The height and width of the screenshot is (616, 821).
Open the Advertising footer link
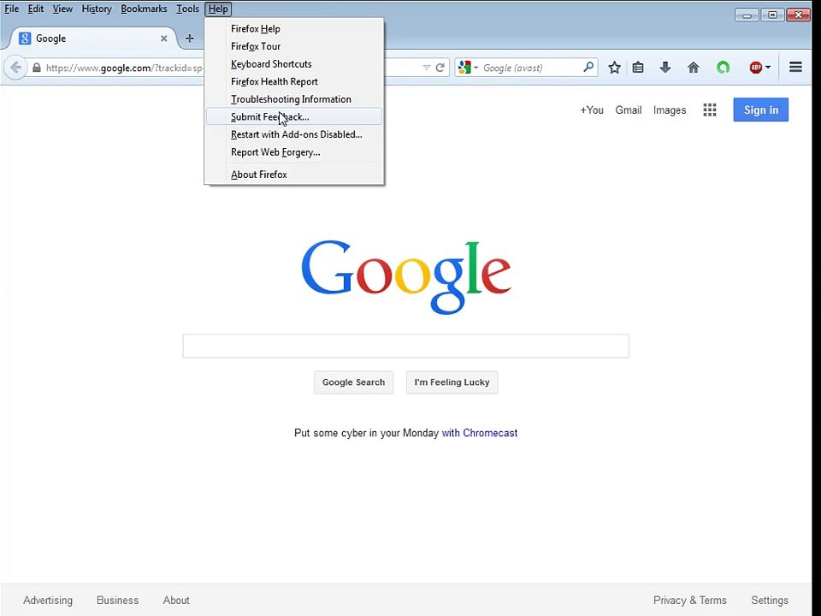click(x=48, y=601)
